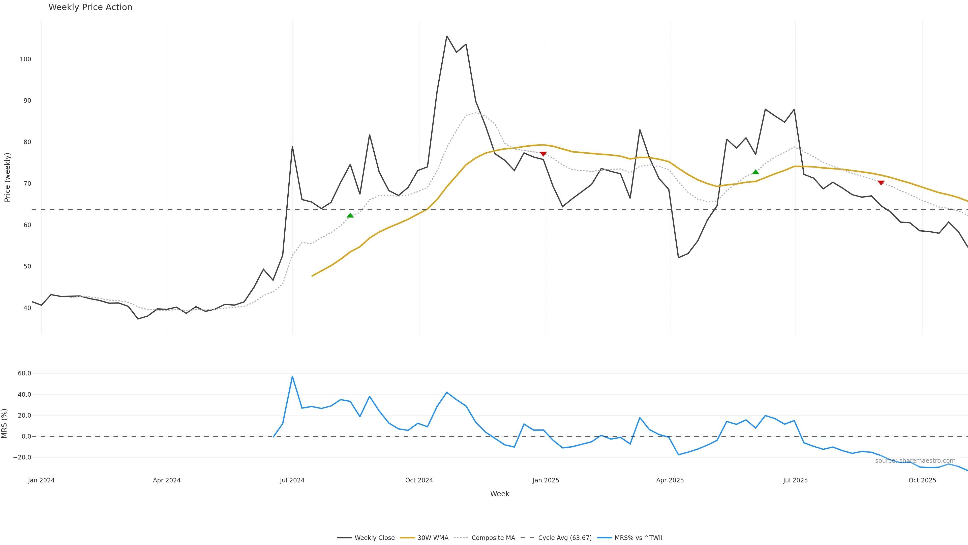Open the source: sharemaestro.com link
The image size is (968, 545).
tap(915, 461)
